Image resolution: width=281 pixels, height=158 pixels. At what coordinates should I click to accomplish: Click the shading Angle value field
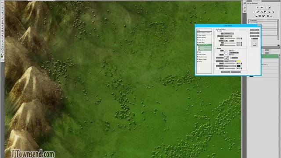tap(231, 50)
